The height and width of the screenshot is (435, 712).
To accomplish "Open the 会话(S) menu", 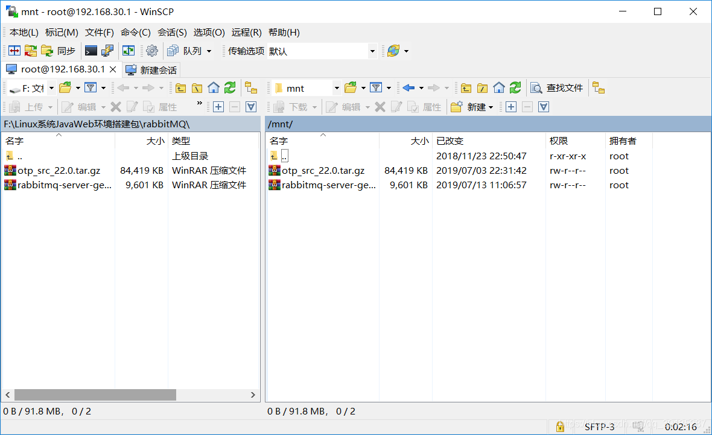I will coord(171,32).
